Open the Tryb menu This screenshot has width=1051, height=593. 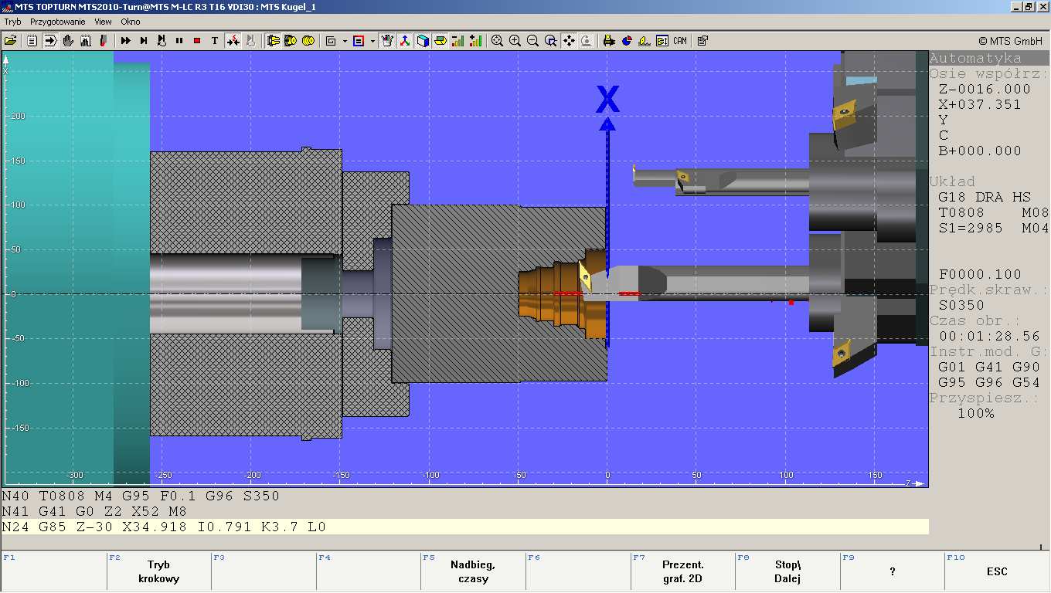pyautogui.click(x=13, y=22)
